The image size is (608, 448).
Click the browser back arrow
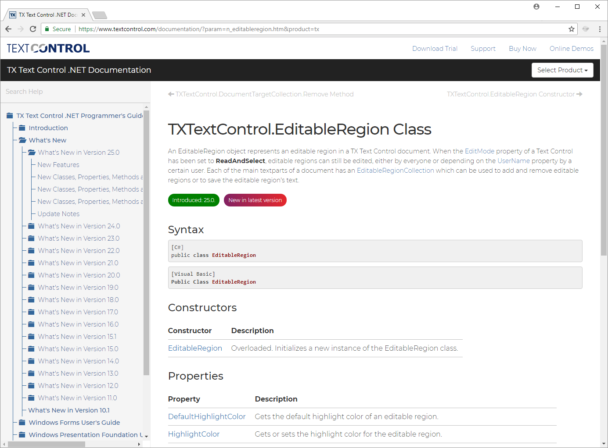tap(8, 29)
